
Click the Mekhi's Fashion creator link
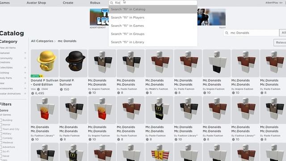pos(159,89)
